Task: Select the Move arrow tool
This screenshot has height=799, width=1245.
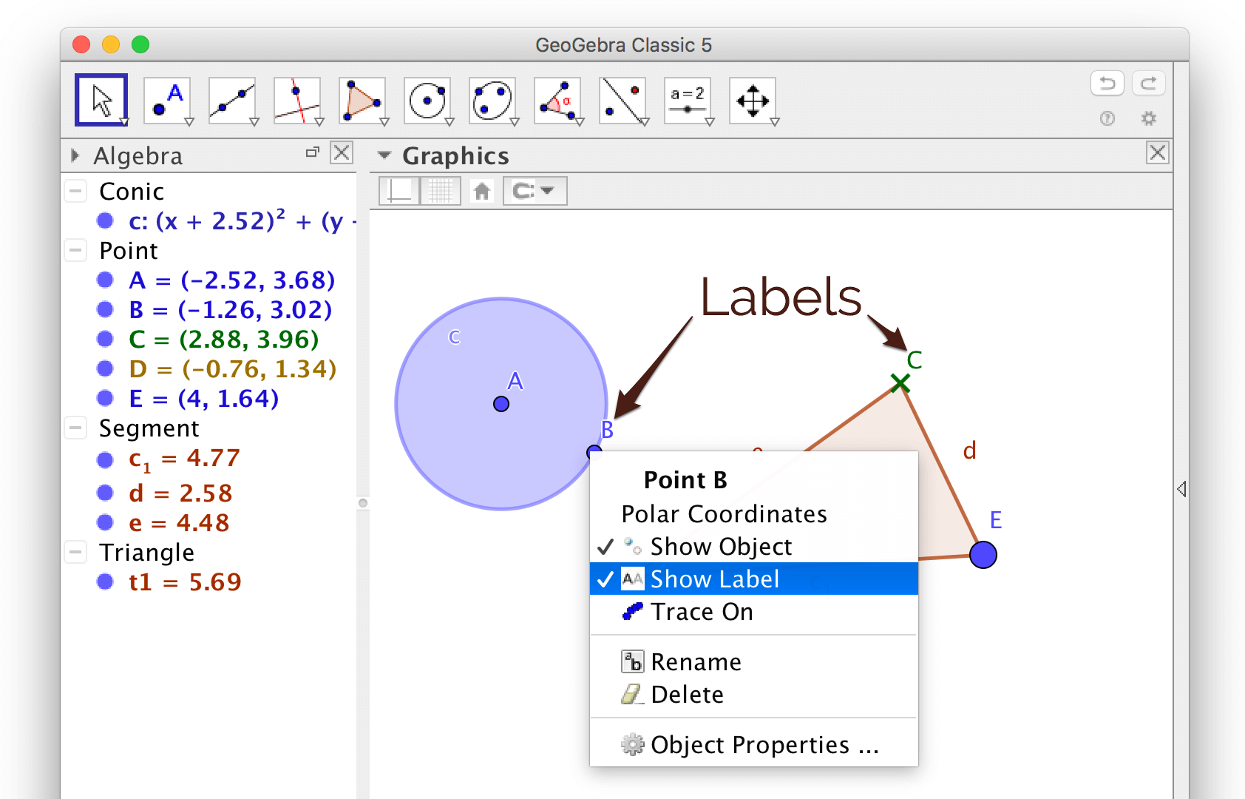Action: coord(101,100)
